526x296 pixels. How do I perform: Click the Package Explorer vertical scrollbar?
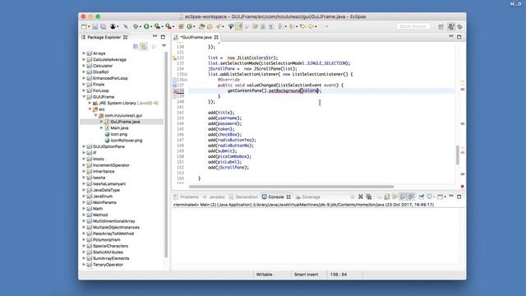pyautogui.click(x=166, y=155)
